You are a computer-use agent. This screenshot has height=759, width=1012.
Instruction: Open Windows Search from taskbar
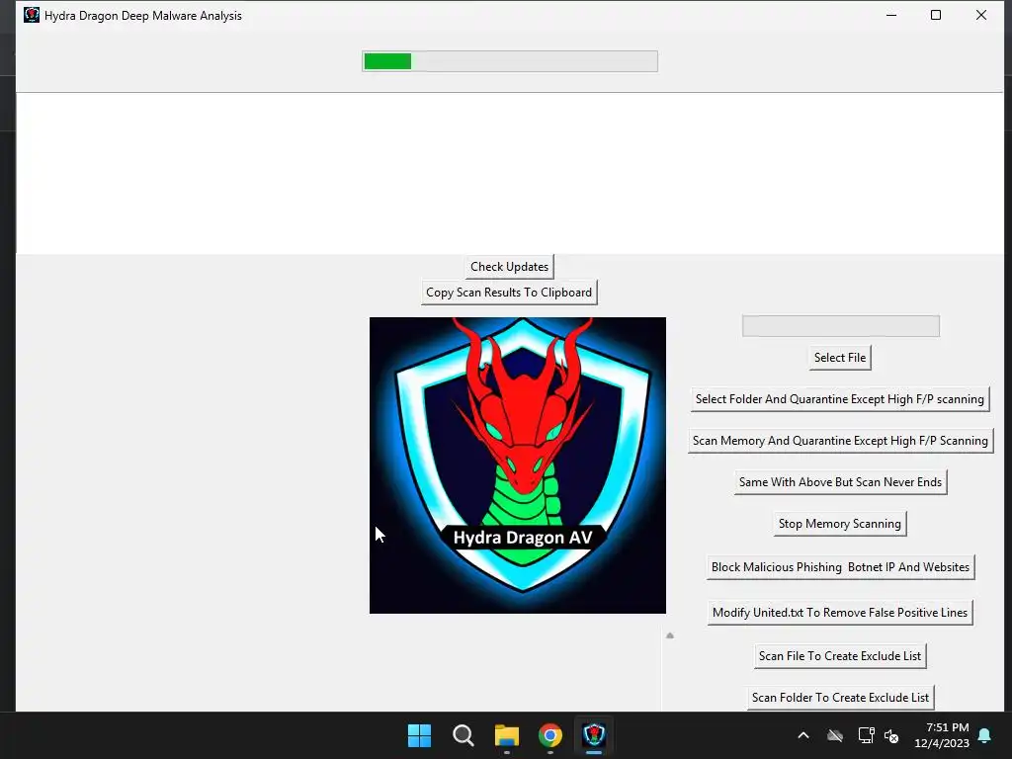(463, 735)
